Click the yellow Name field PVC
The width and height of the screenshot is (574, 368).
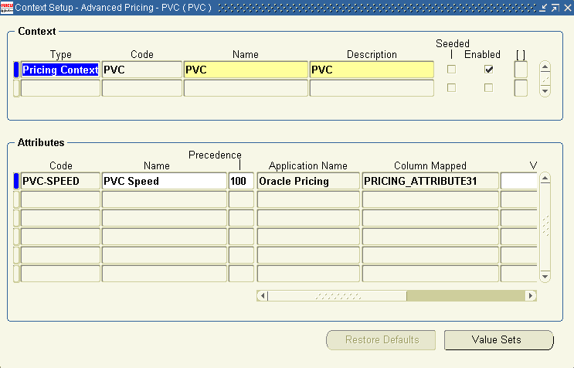[246, 70]
